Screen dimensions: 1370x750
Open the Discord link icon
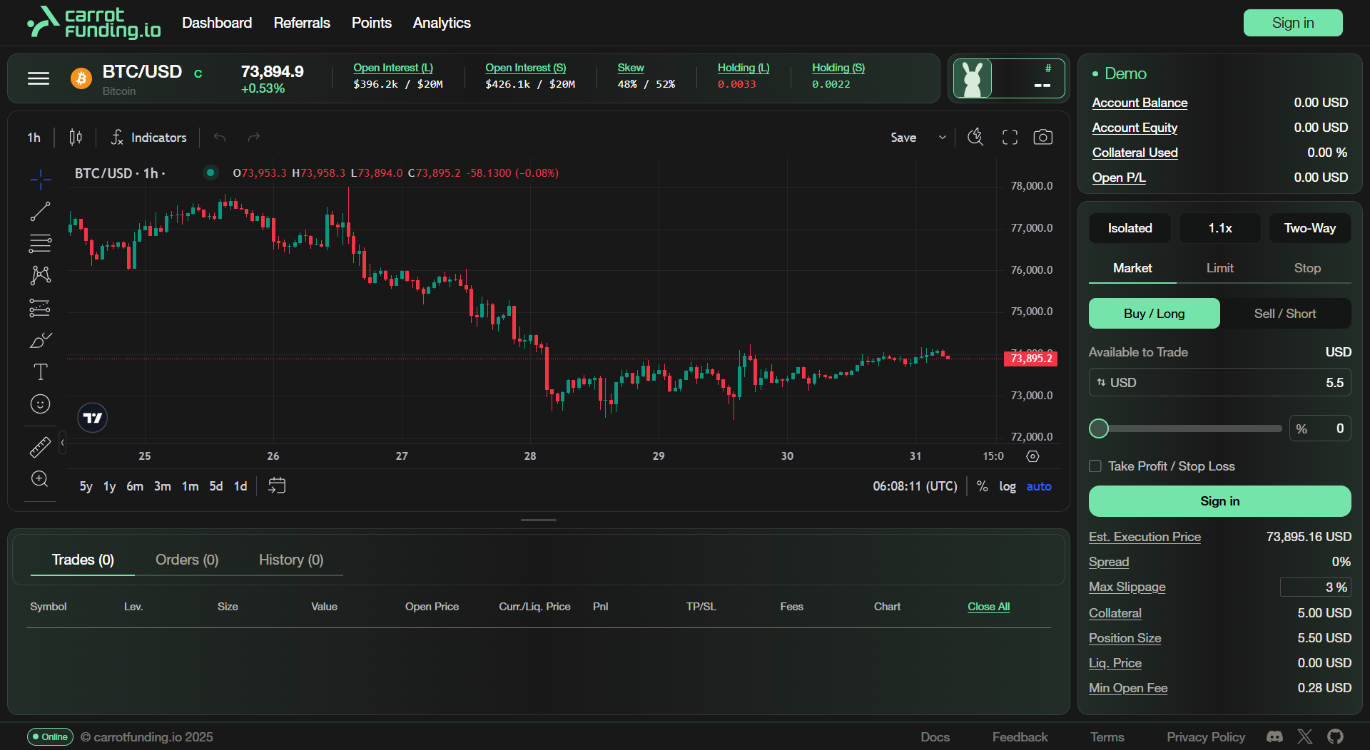pyautogui.click(x=1274, y=736)
